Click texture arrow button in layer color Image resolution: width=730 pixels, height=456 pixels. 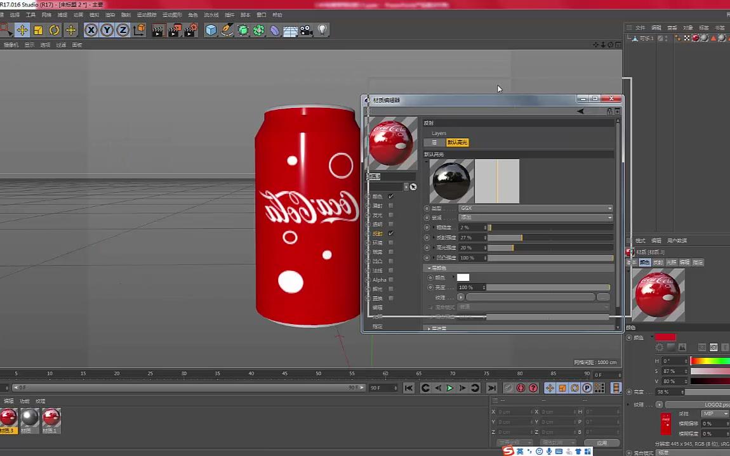tap(461, 297)
